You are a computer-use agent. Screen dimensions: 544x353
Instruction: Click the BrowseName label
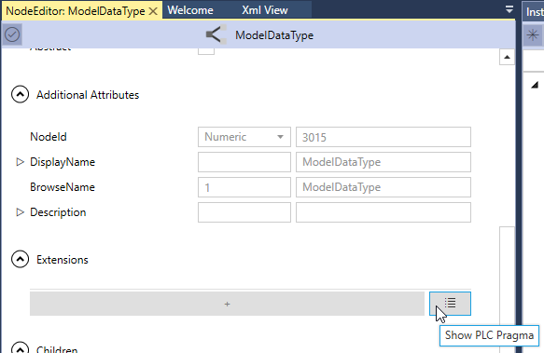(x=63, y=187)
